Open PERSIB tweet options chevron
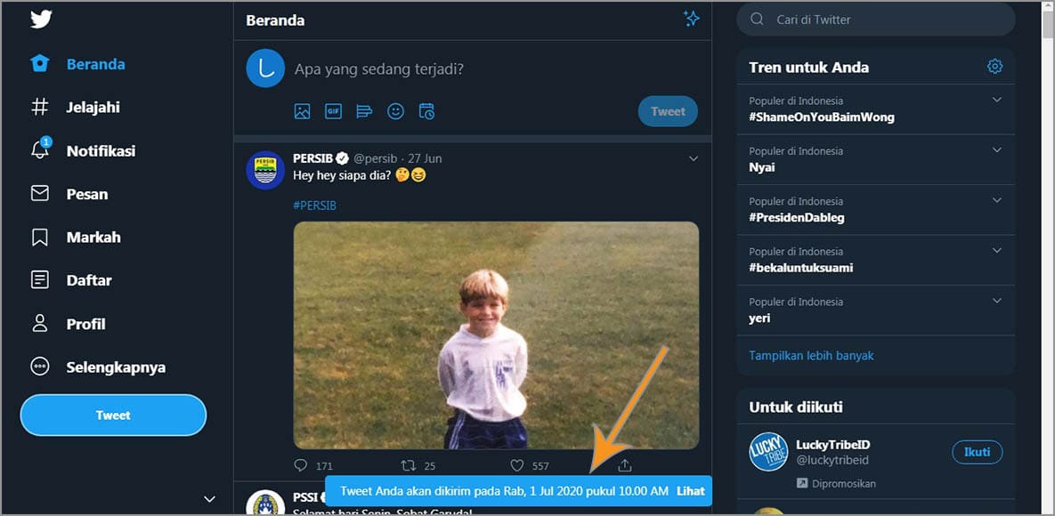The width and height of the screenshot is (1055, 516). click(x=694, y=159)
